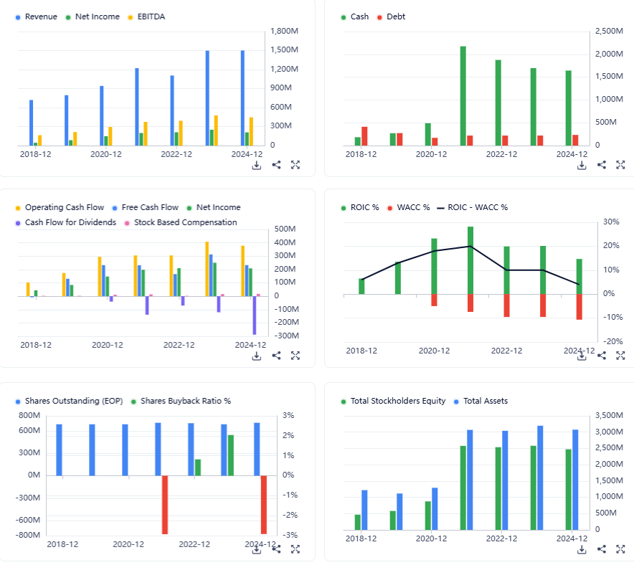Toggle the Stock Based Compensation legend
Image resolution: width=634 pixels, height=565 pixels.
click(180, 223)
